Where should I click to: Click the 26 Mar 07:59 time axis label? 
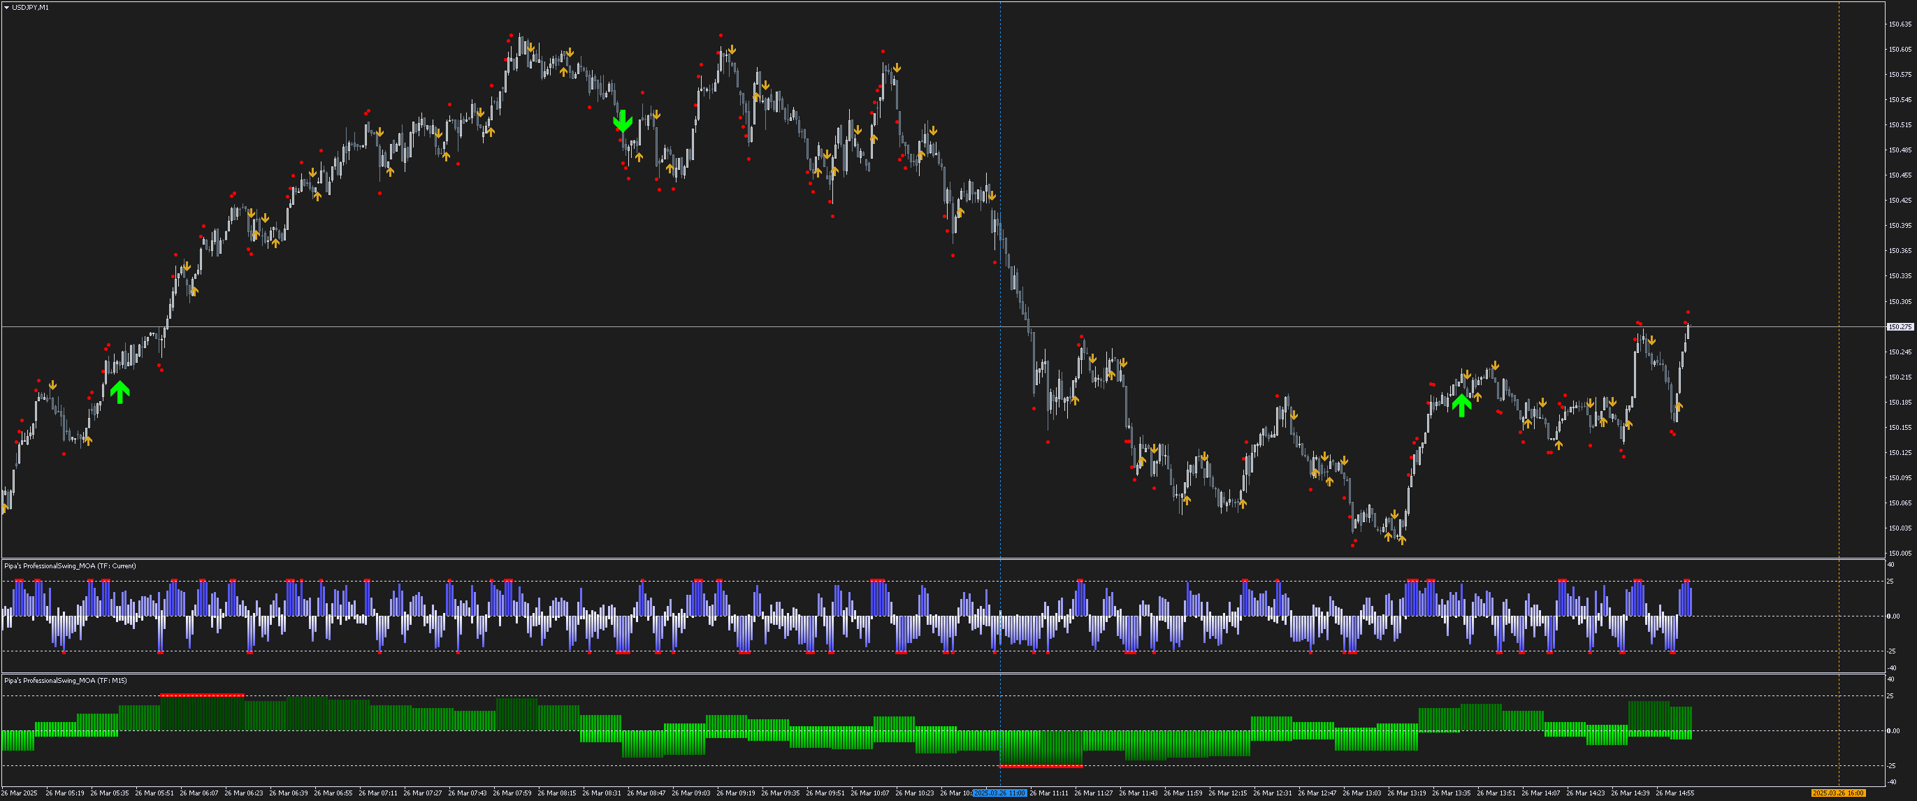[x=512, y=793]
